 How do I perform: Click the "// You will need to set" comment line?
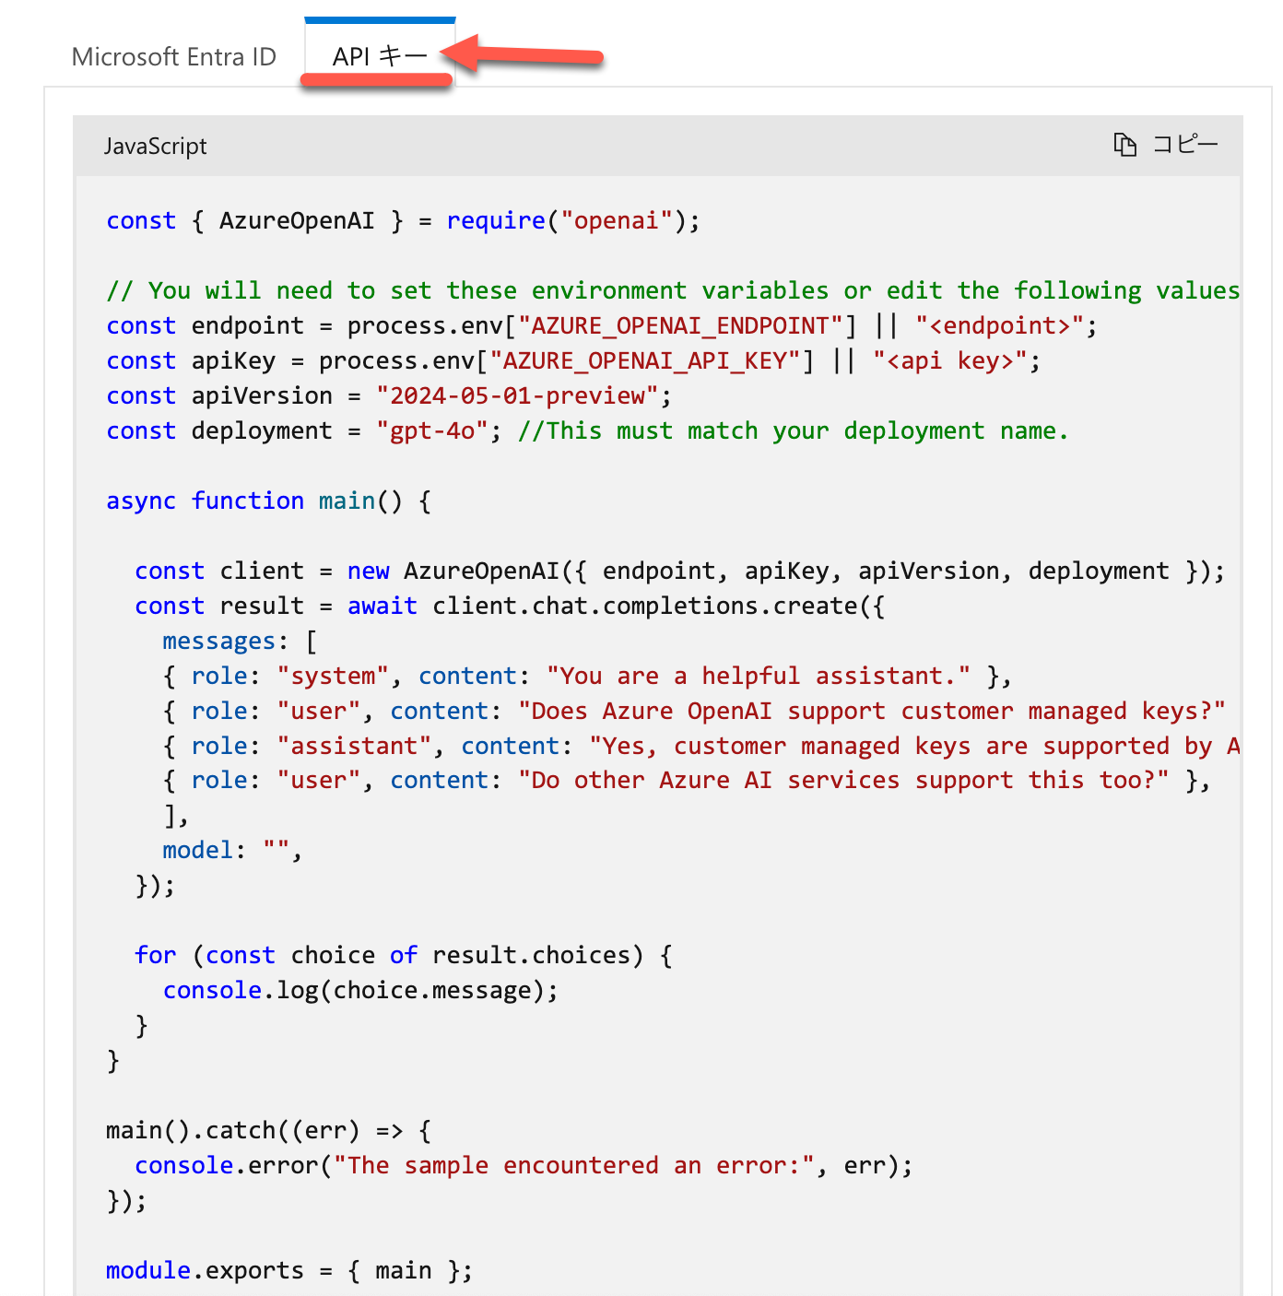point(673,291)
